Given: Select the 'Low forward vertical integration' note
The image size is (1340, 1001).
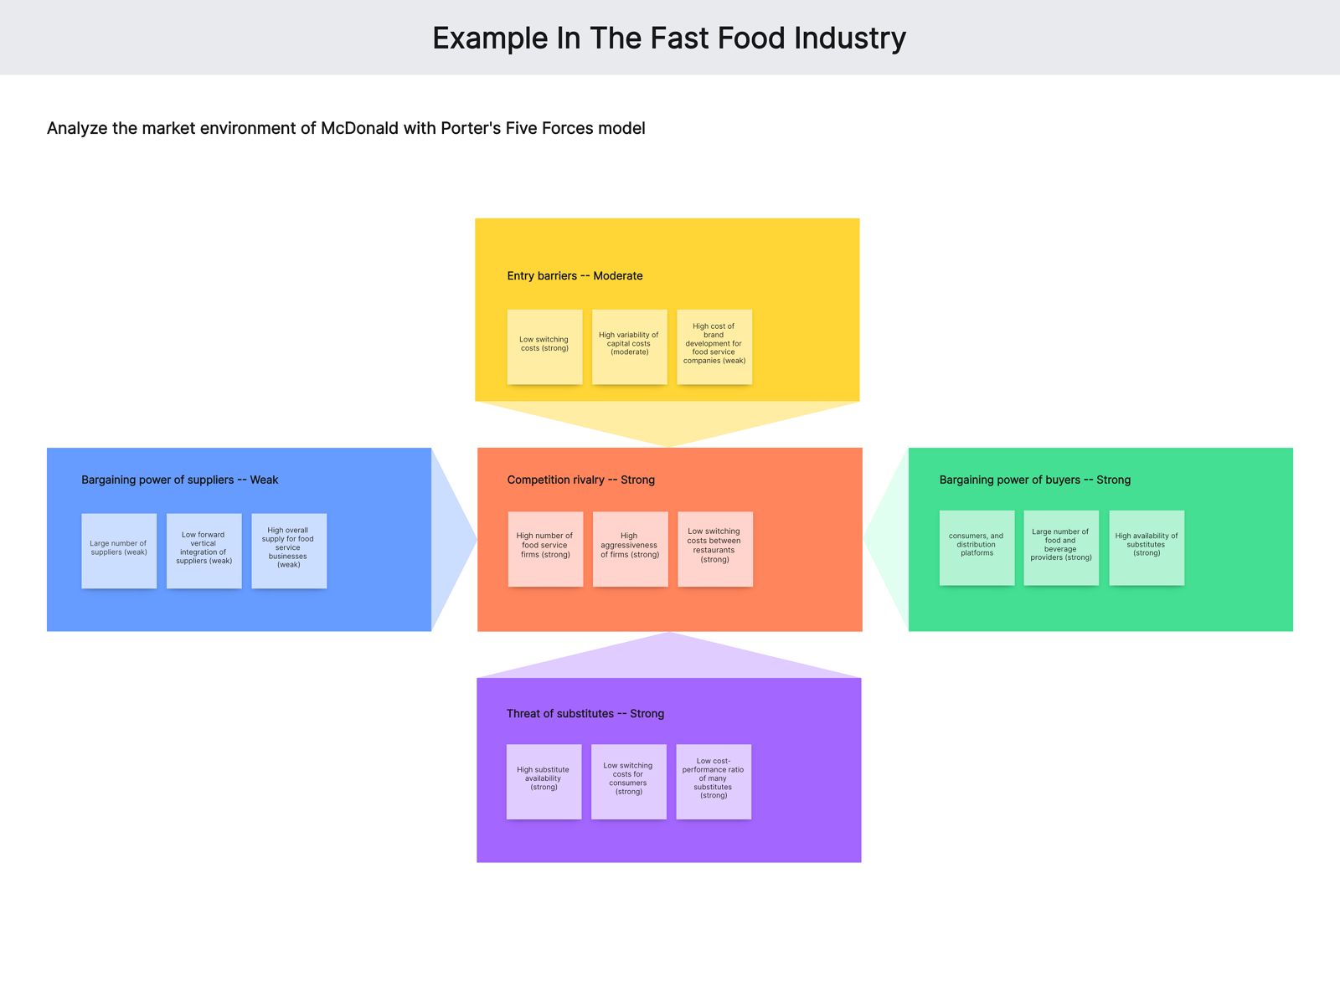Looking at the screenshot, I should click(x=204, y=551).
